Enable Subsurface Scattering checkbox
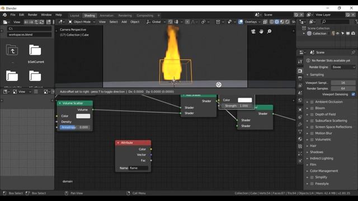 tap(312, 121)
